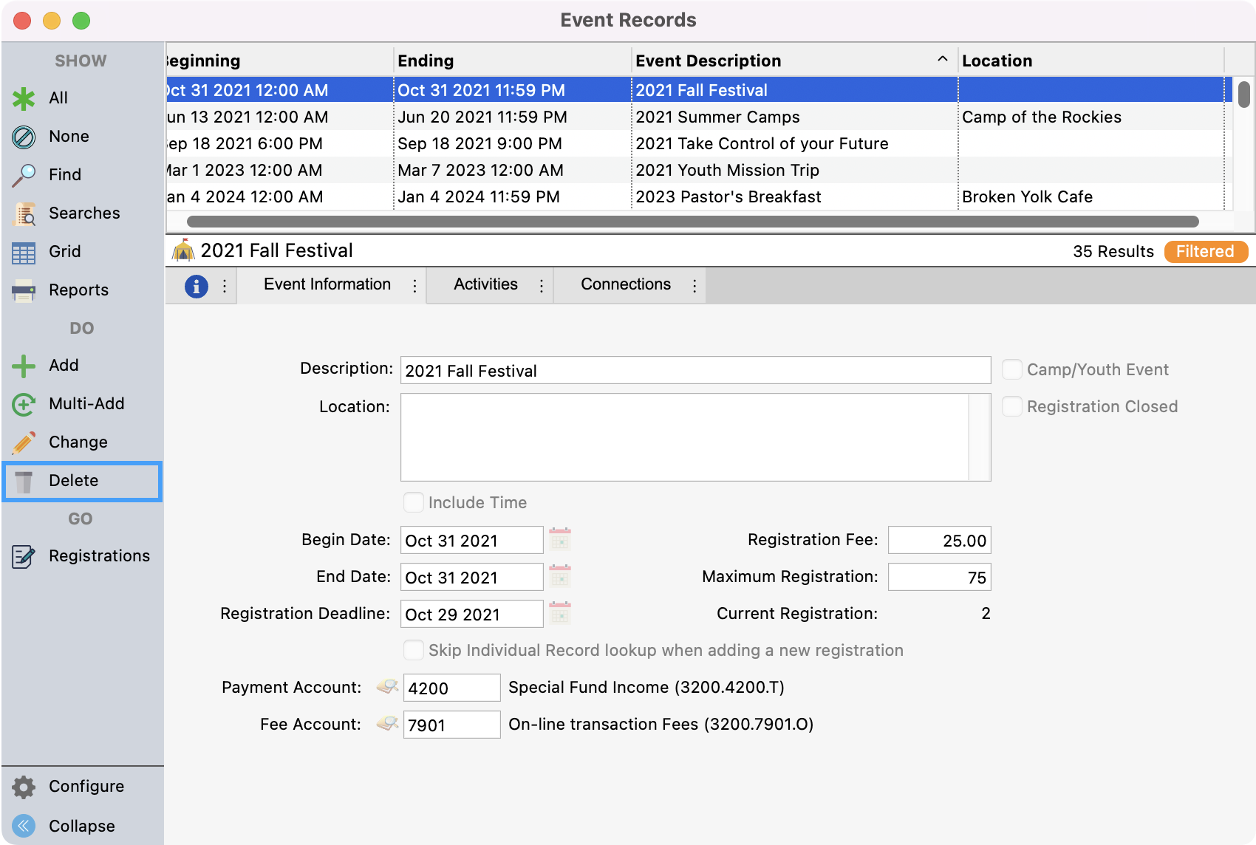Click the blue info icon
This screenshot has width=1256, height=845.
point(196,286)
